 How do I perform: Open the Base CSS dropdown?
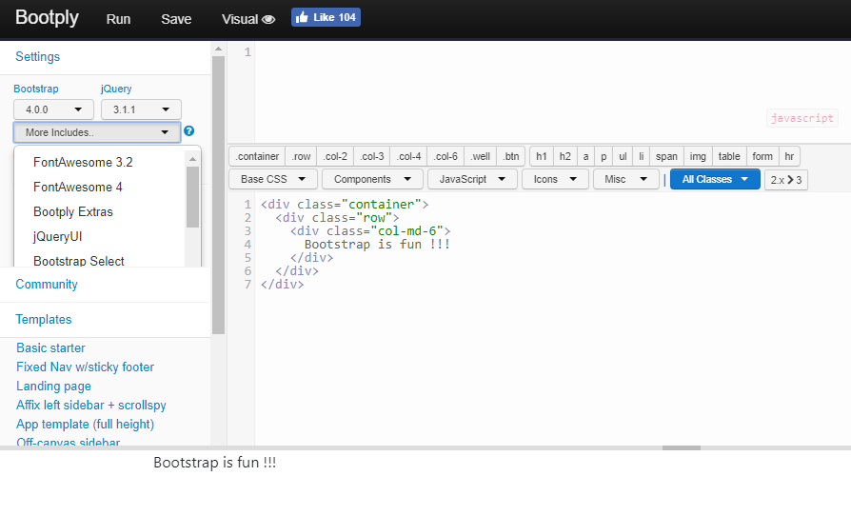273,179
